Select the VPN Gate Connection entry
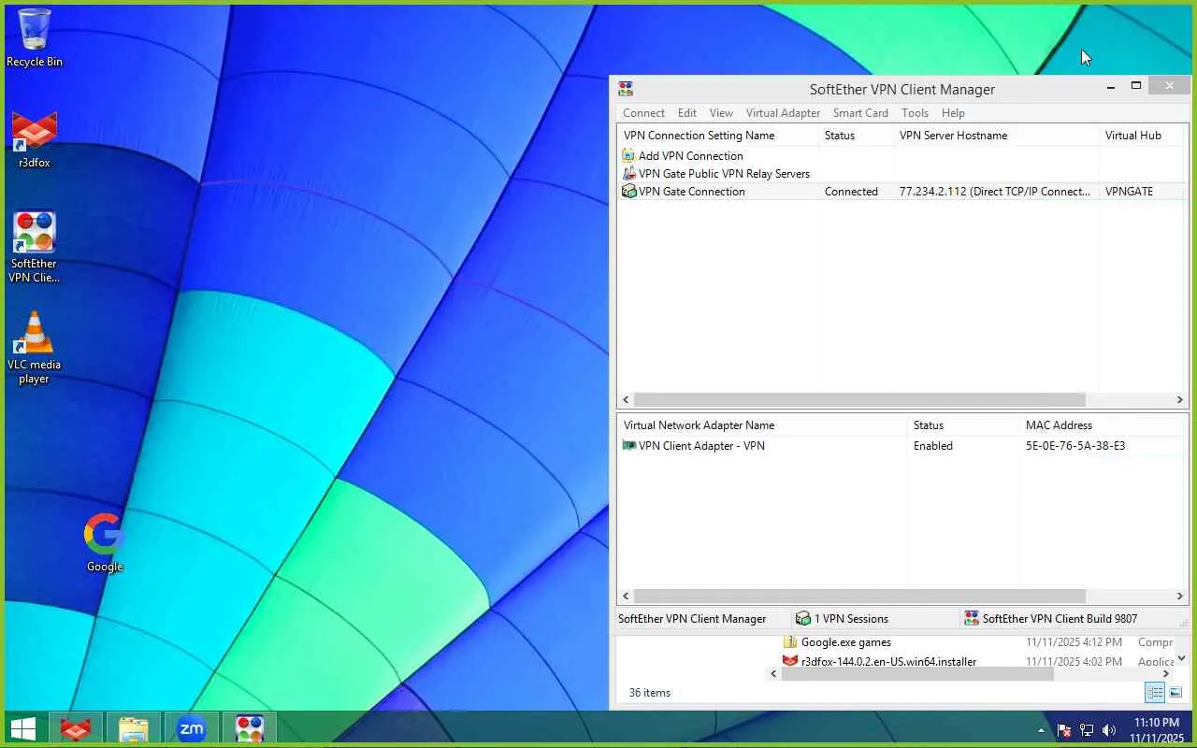The width and height of the screenshot is (1197, 748). point(692,192)
